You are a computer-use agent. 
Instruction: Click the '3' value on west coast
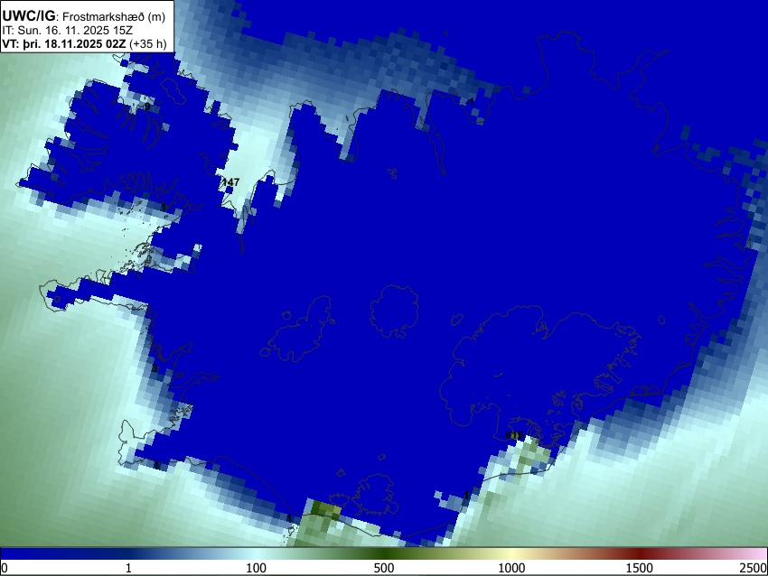click(155, 368)
